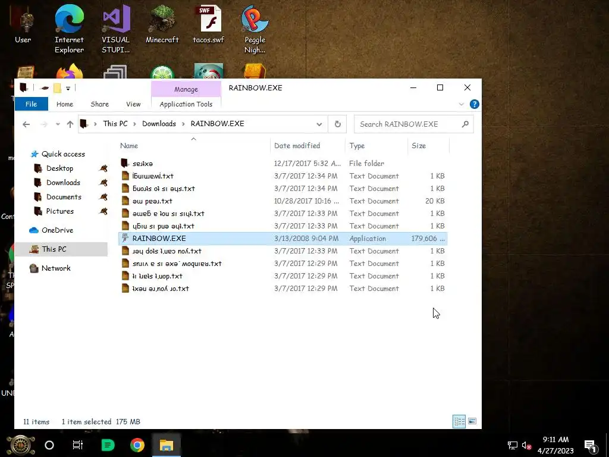Click RAINBOW.EXE in the address breadcrumb
609x457 pixels.
tap(217, 124)
